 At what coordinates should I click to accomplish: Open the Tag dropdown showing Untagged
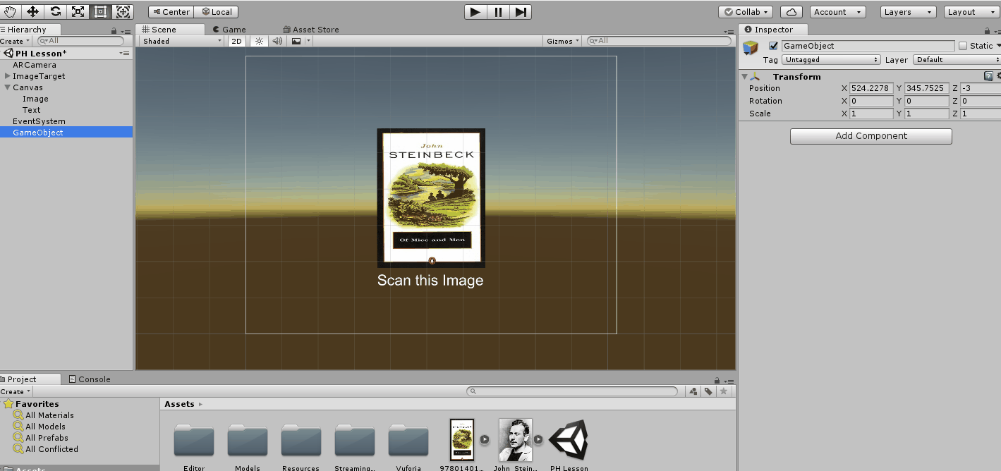coord(830,59)
